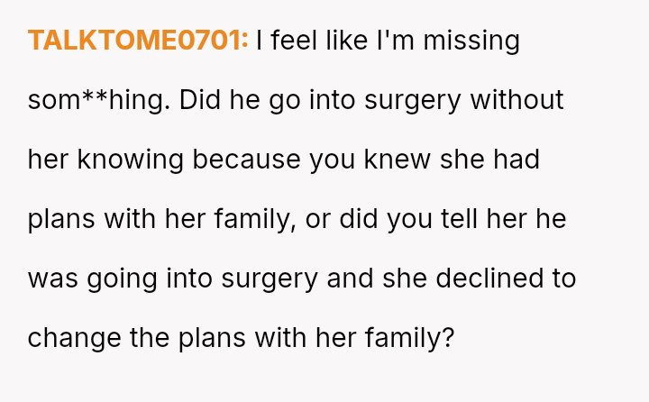Click the censored word "som**hing"
Viewport: 649px width, 402px height.
point(98,100)
